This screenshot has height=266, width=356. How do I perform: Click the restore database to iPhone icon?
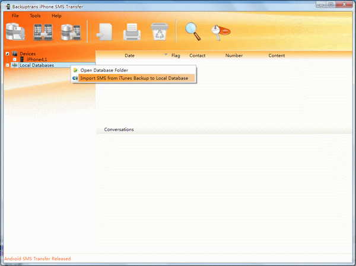[71, 32]
